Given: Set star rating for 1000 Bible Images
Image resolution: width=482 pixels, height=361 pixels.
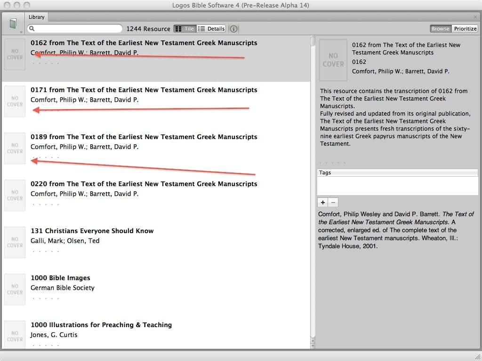Looking at the screenshot, I should 46,298.
